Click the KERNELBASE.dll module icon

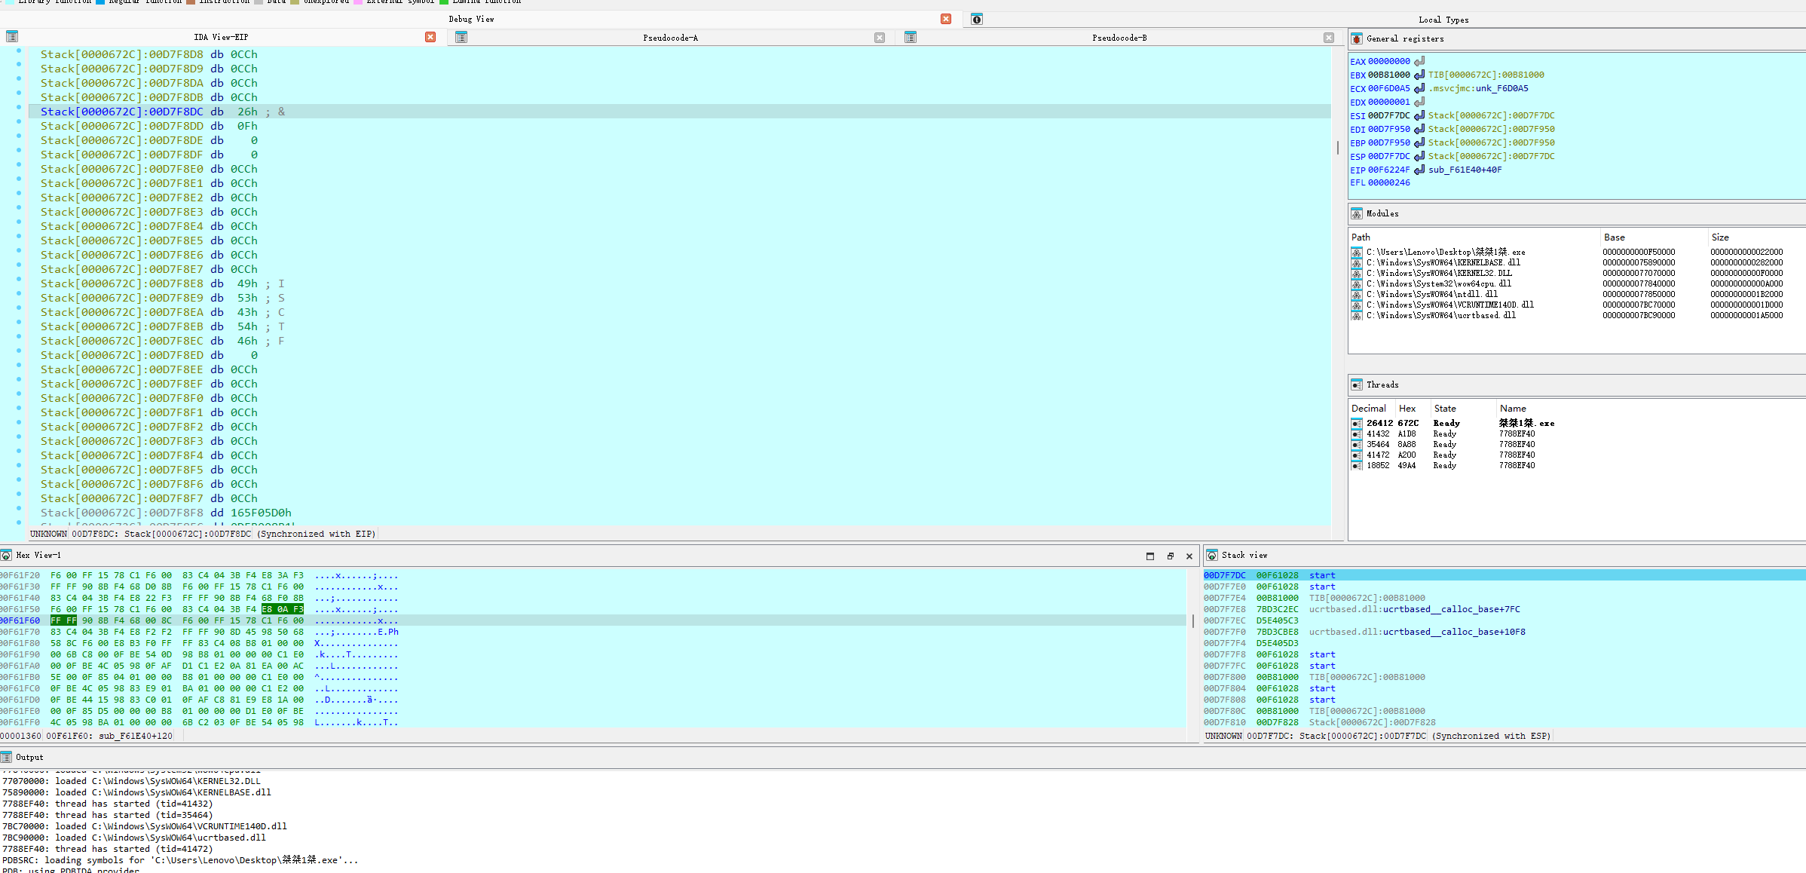pos(1357,263)
